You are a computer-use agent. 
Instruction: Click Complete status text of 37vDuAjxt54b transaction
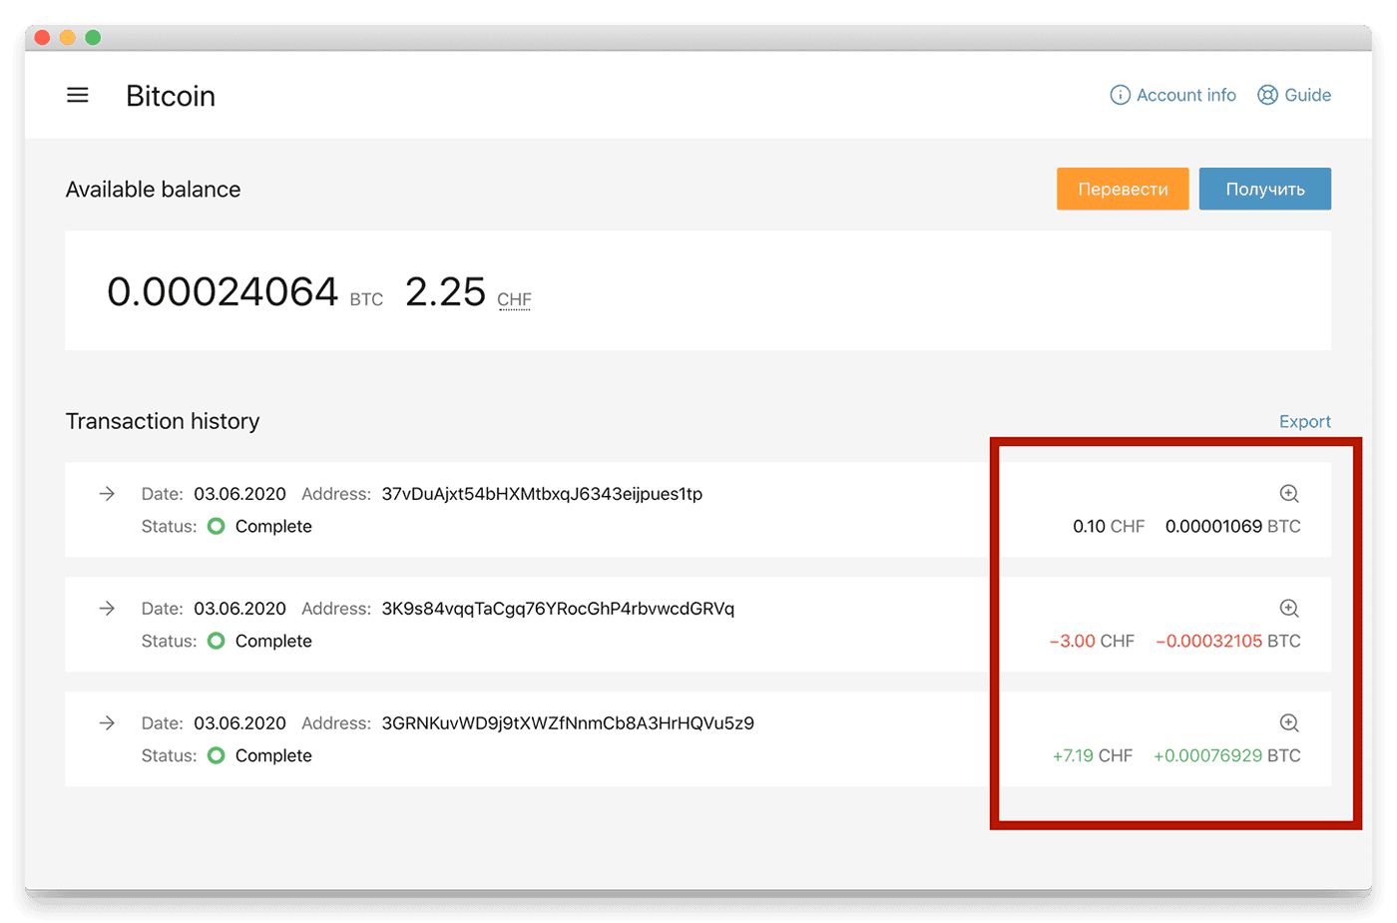[x=273, y=526]
